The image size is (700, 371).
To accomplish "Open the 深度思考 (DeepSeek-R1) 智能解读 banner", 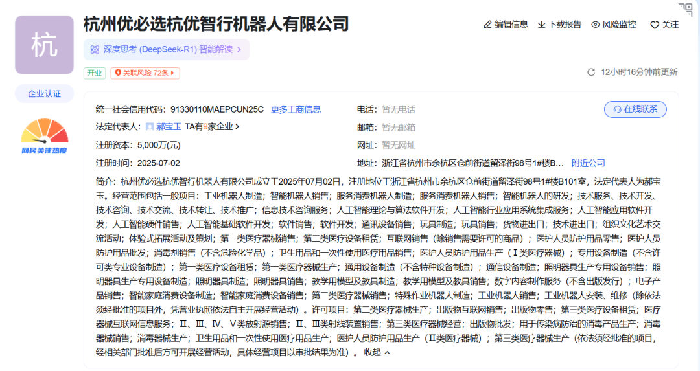I will tap(166, 49).
